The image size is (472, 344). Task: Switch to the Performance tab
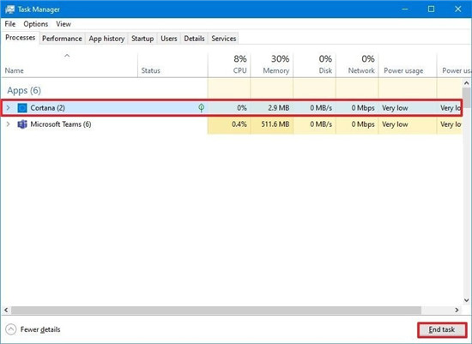click(x=62, y=39)
